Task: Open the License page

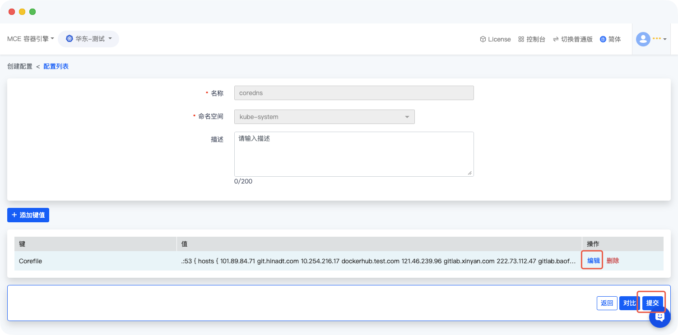Action: coord(495,39)
